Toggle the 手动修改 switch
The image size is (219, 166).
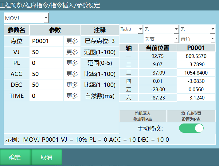191,128
